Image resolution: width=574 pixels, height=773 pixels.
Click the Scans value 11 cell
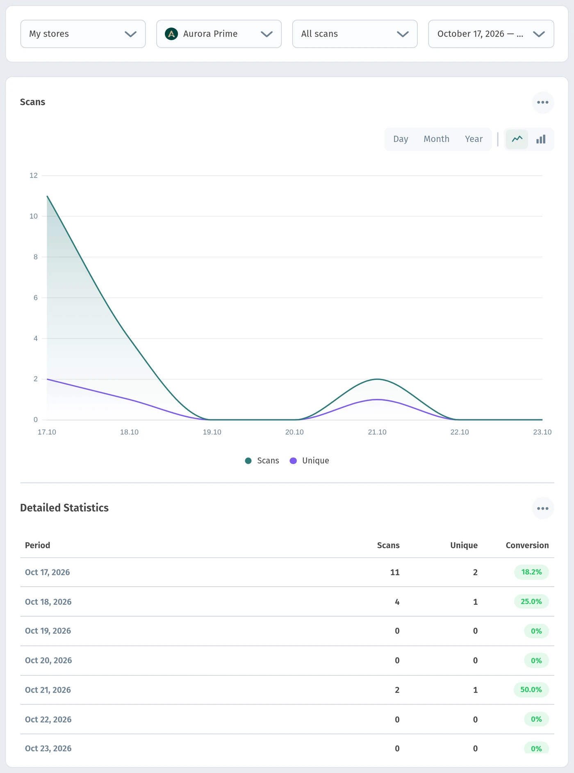click(395, 572)
